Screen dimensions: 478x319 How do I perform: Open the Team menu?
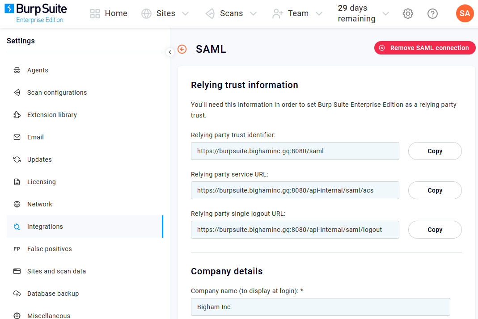coord(298,13)
